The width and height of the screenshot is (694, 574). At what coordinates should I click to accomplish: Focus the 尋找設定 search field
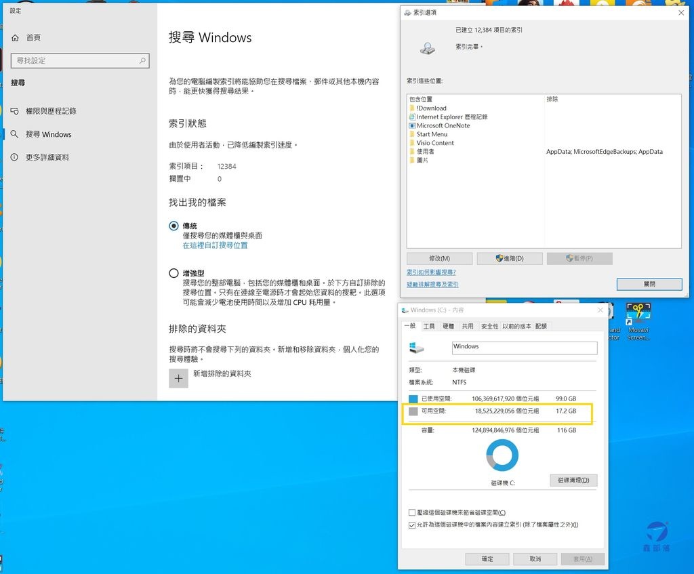(80, 60)
